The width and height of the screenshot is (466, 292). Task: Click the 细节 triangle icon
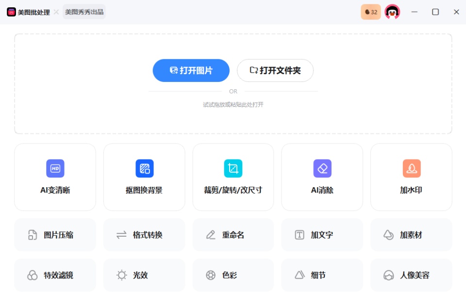[300, 275]
